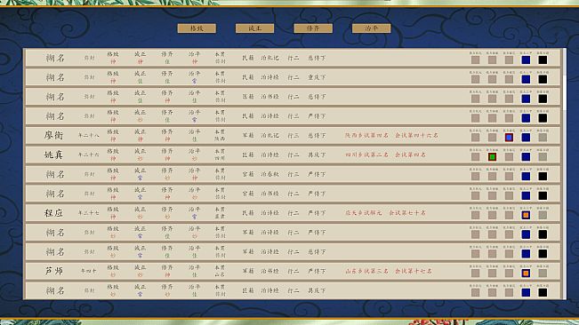This screenshot has height=325, width=579.
Task: Select the 修齐 button at top
Action: [x=313, y=28]
